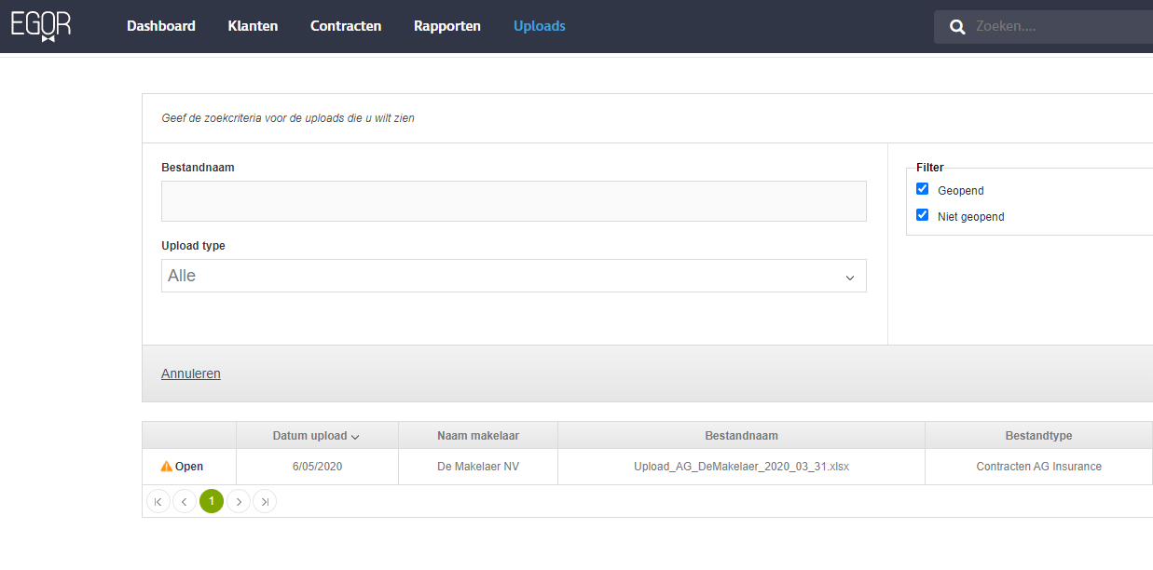Uncheck the Geopend filter checkbox
This screenshot has width=1153, height=570.
[x=923, y=189]
